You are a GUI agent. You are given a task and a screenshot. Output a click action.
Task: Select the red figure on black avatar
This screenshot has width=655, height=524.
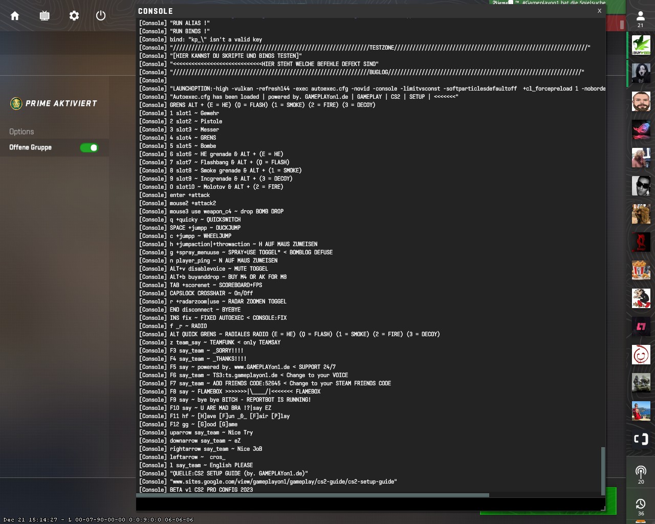(641, 242)
